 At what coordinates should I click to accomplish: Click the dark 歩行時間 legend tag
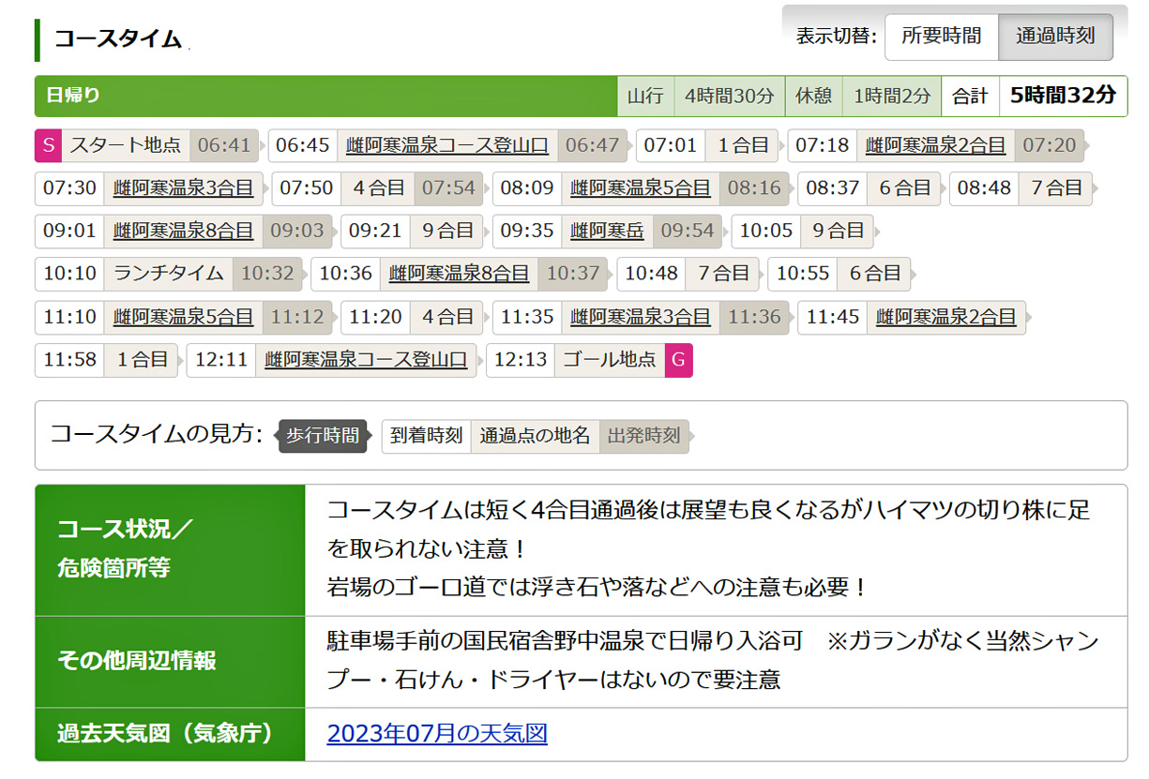[x=323, y=436]
